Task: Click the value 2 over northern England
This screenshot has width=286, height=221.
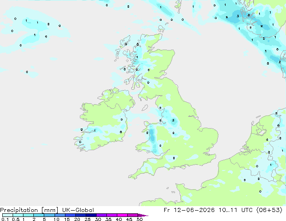Action: point(173,120)
